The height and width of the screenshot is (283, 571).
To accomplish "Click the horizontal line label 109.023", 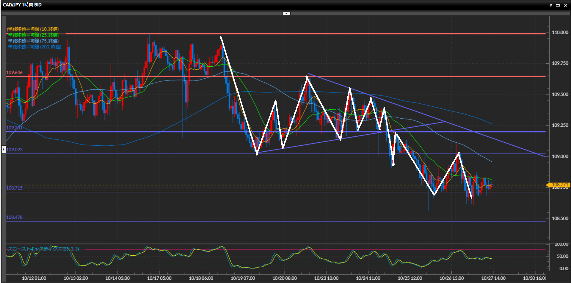I will (14, 150).
